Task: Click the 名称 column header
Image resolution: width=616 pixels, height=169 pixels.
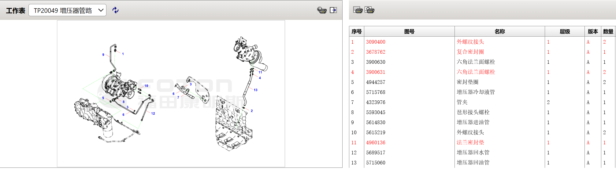Action: click(x=499, y=31)
